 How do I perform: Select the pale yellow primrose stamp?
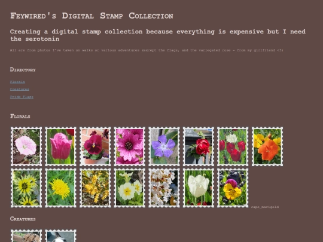130,188
